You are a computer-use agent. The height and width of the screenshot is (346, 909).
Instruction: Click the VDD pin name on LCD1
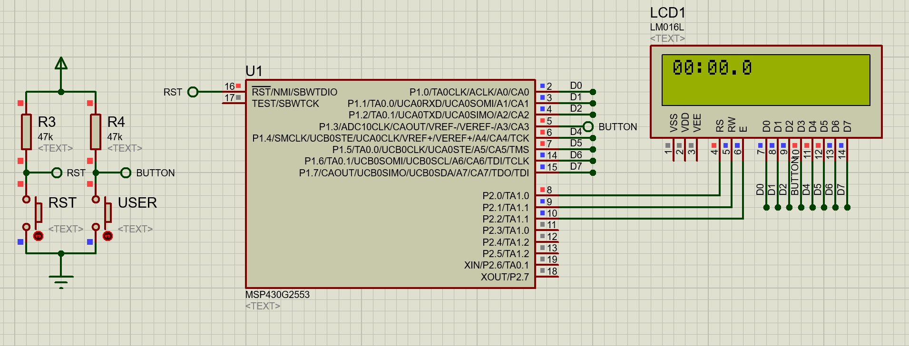coord(685,122)
